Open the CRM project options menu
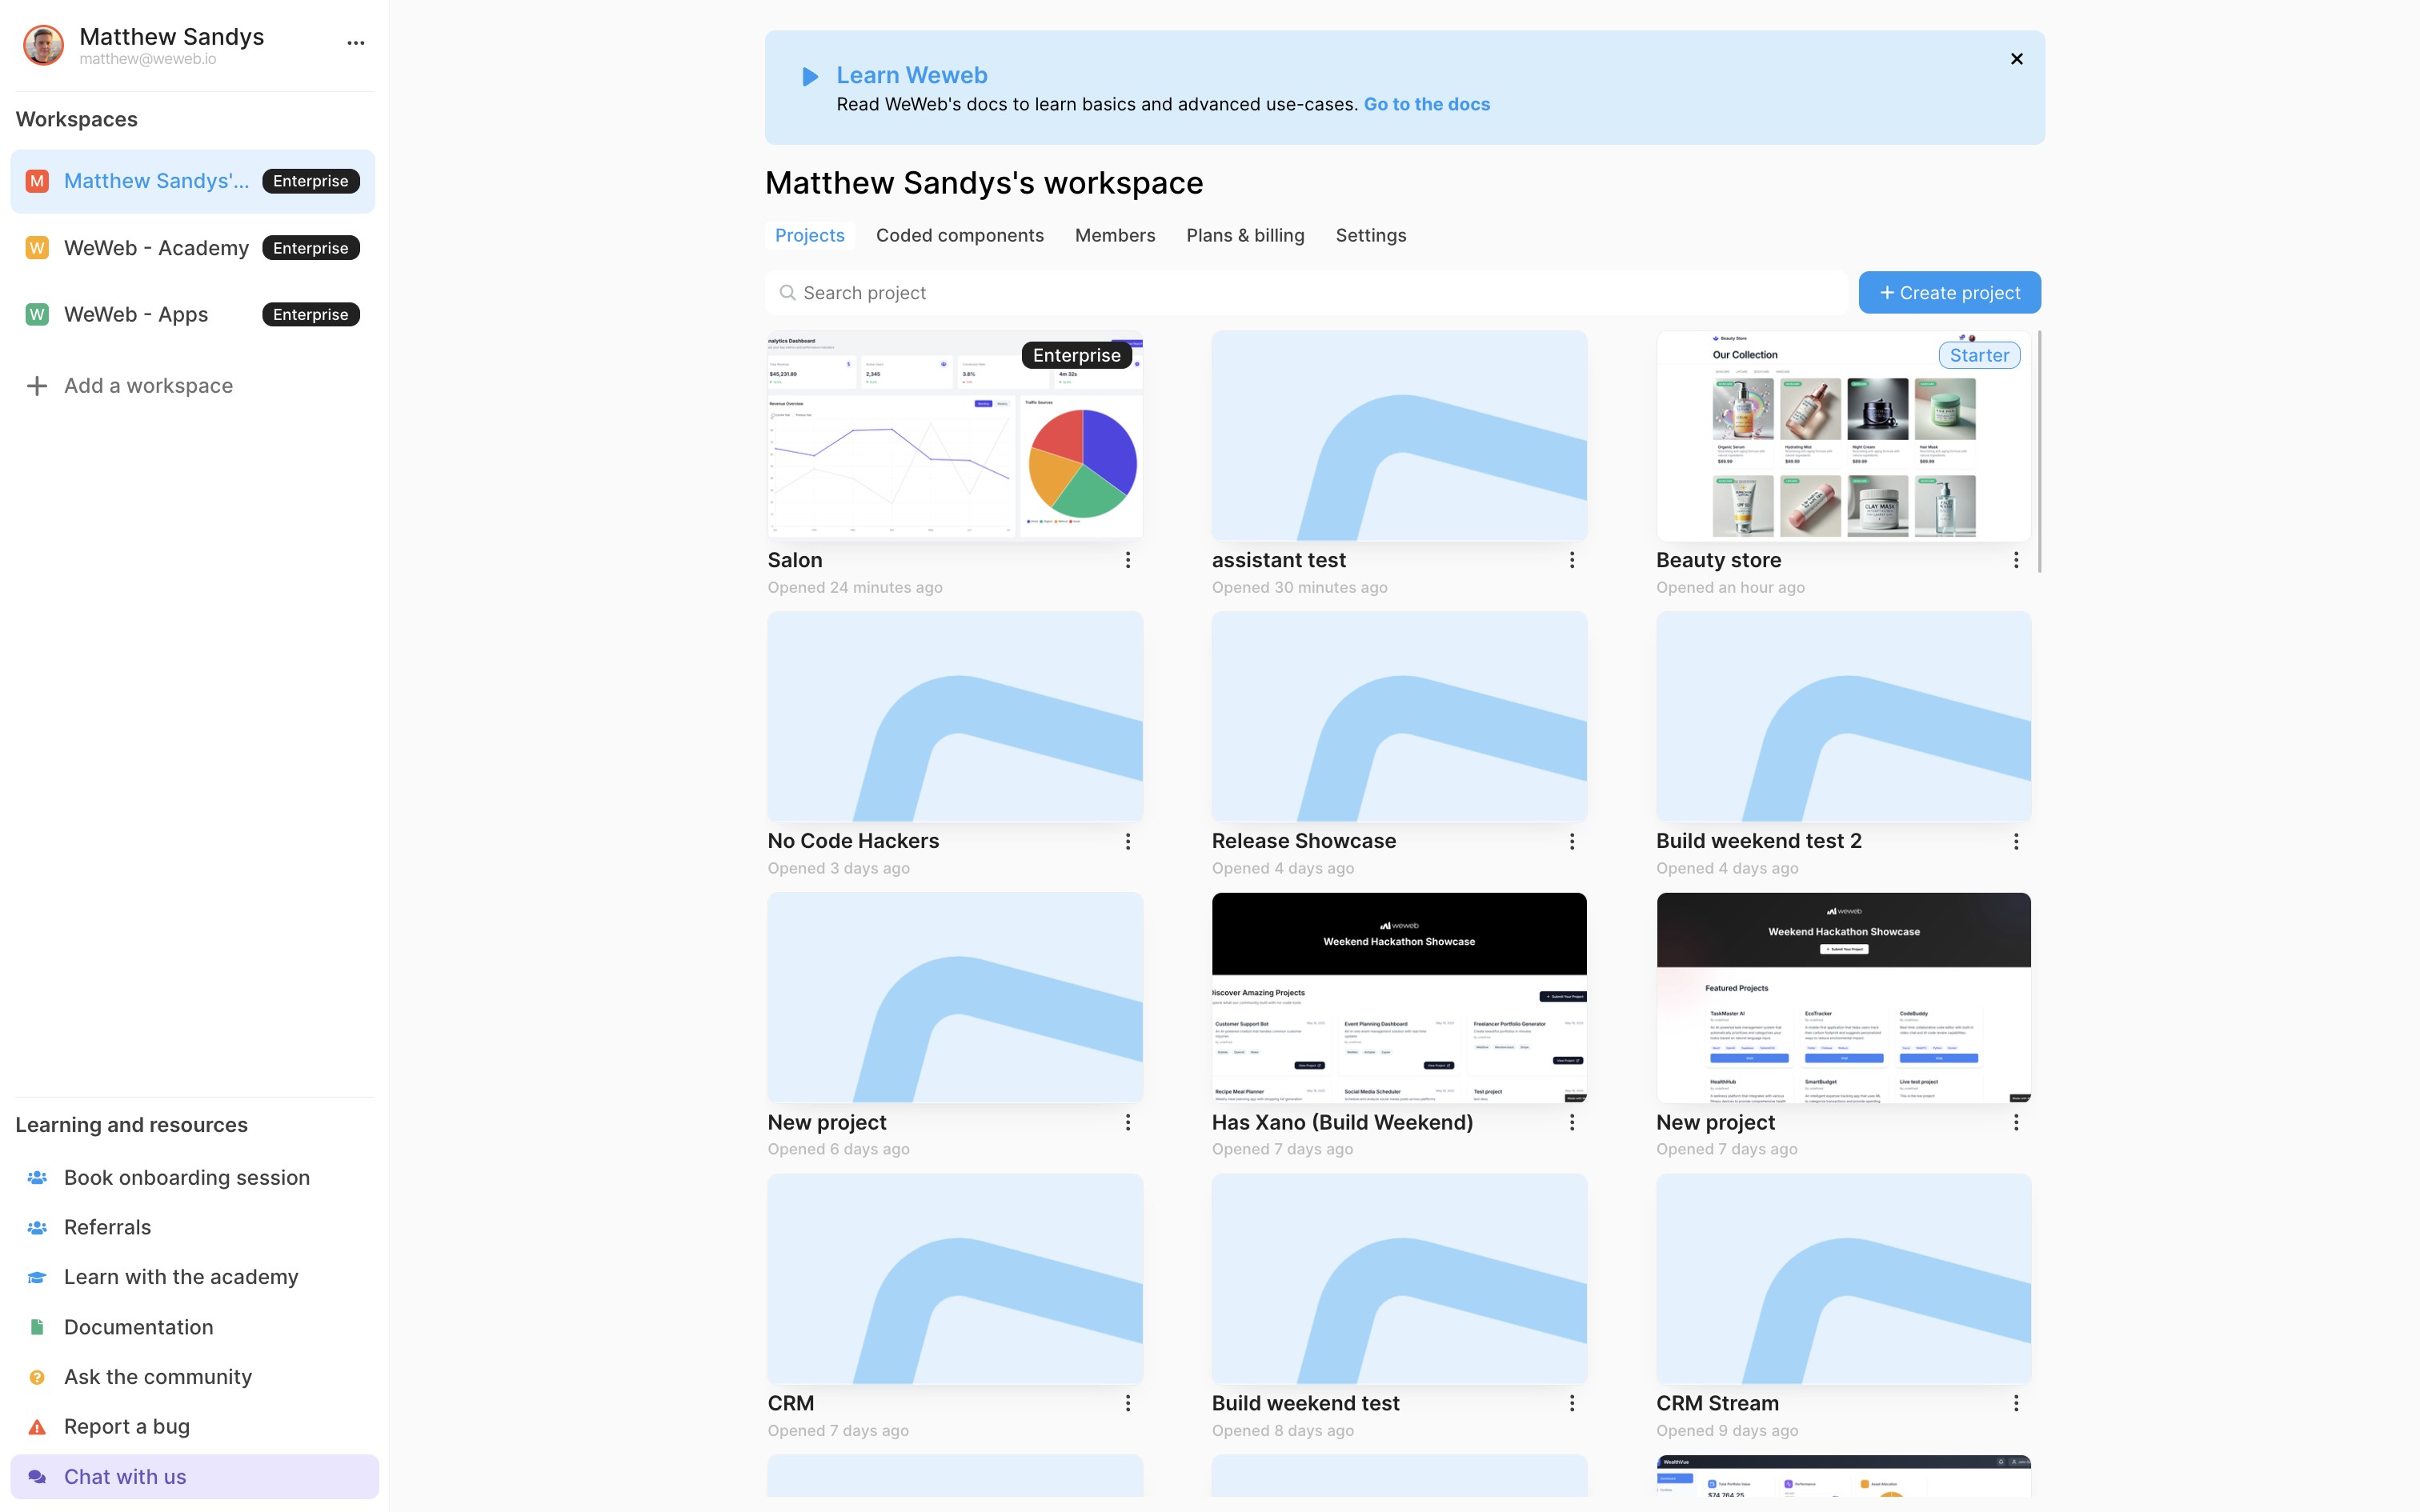The width and height of the screenshot is (2420, 1512). tap(1127, 1403)
